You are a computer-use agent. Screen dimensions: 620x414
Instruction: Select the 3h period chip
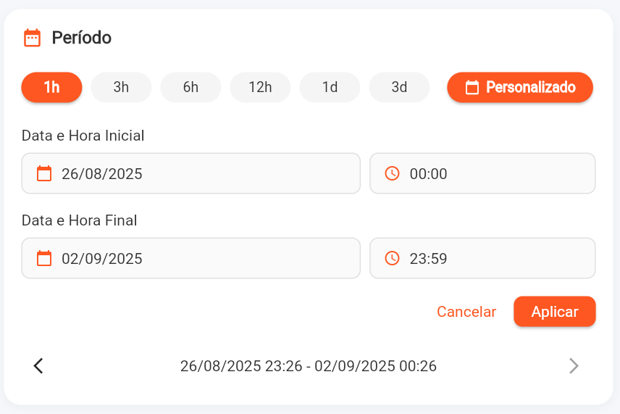coord(121,88)
